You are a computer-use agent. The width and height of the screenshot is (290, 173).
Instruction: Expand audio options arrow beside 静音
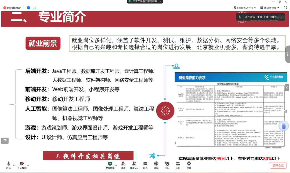tap(14, 165)
